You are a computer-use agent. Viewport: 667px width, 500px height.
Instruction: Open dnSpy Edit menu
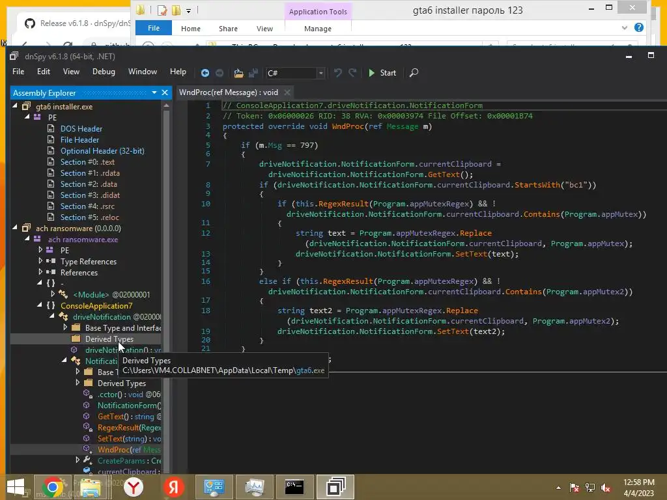(44, 72)
